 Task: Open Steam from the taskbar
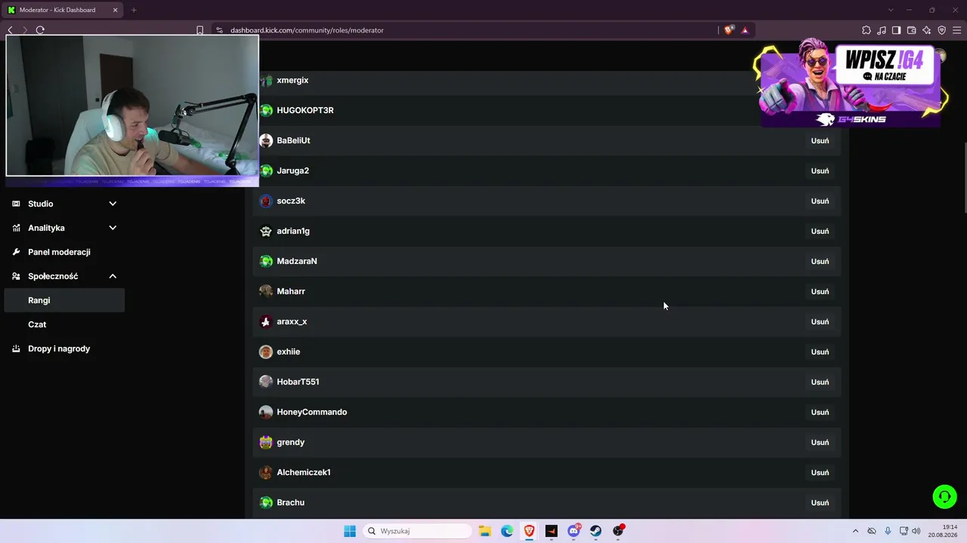click(x=596, y=531)
